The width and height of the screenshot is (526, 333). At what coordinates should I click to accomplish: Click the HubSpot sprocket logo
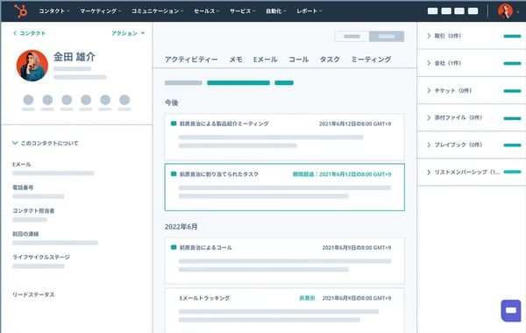tap(21, 11)
